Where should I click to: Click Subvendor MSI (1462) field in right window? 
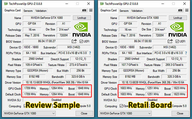point(170,47)
